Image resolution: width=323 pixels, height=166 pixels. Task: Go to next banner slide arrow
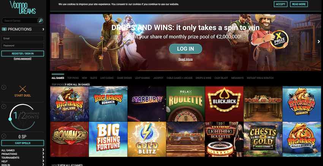click(319, 42)
